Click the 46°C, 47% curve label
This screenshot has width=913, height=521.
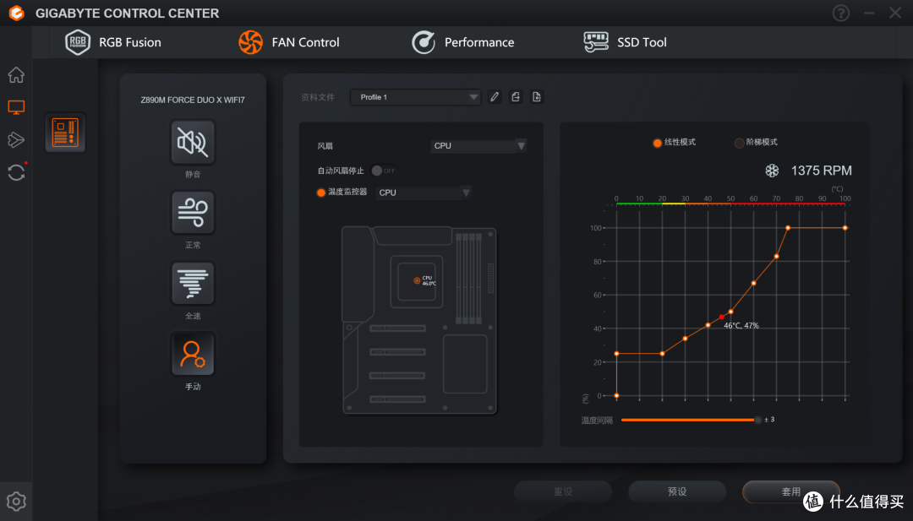point(741,326)
